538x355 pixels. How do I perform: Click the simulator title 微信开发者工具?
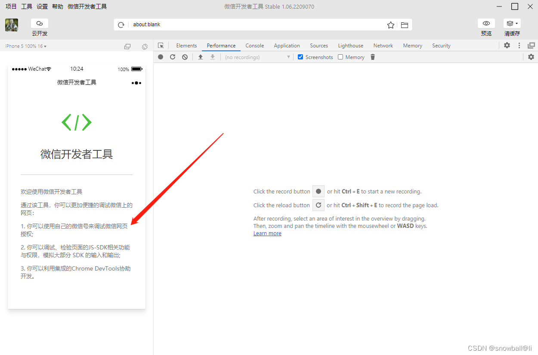77,82
